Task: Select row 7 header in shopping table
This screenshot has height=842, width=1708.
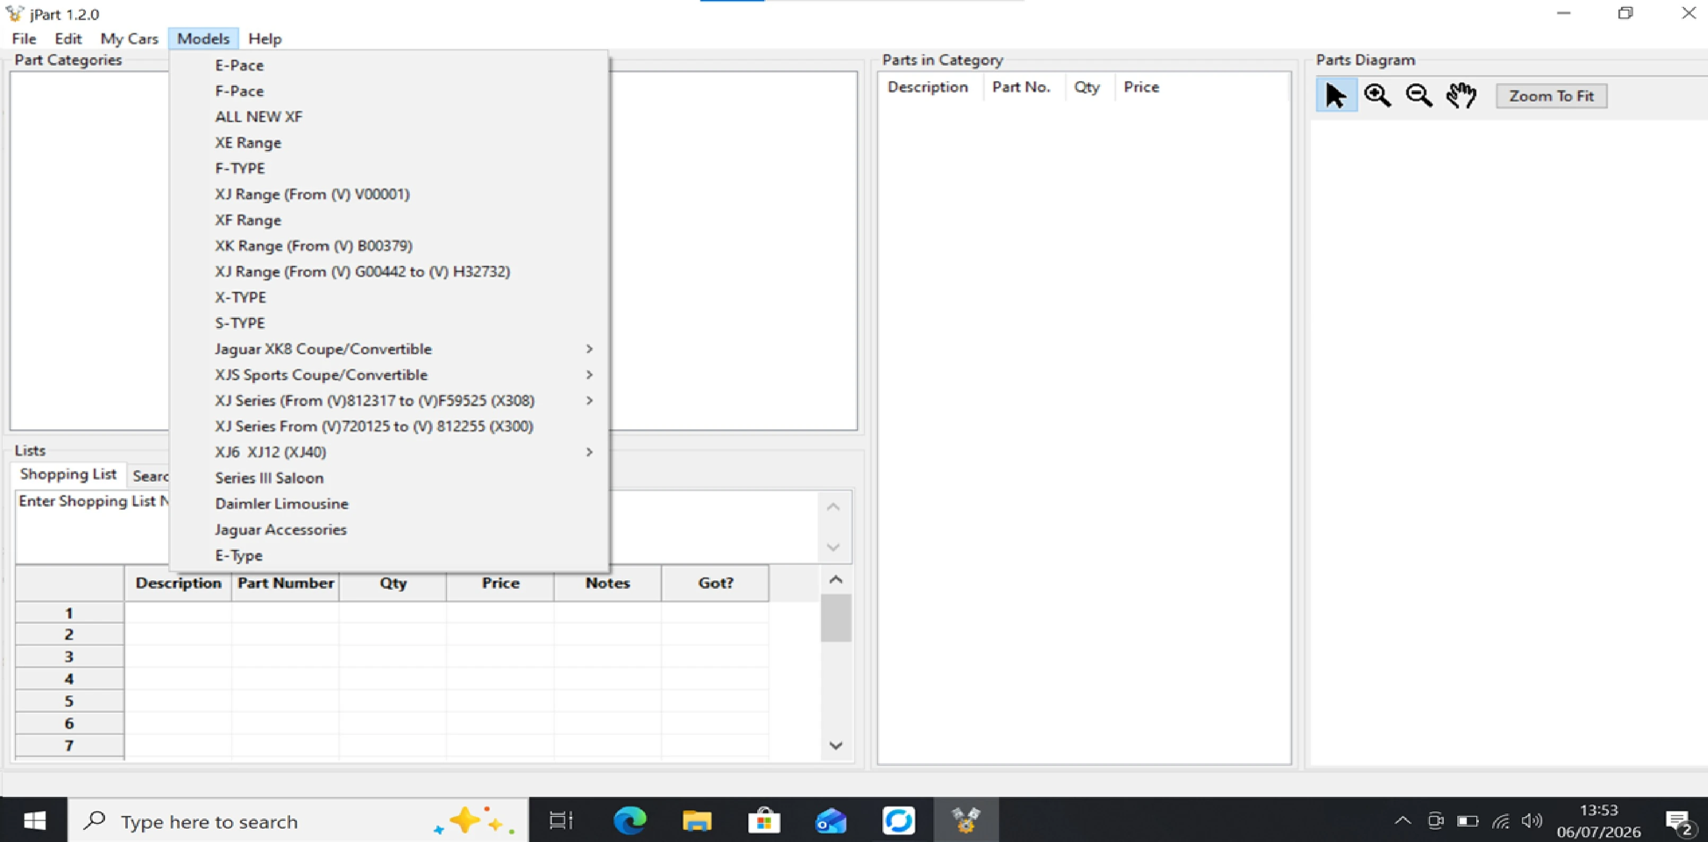Action: coord(69,745)
